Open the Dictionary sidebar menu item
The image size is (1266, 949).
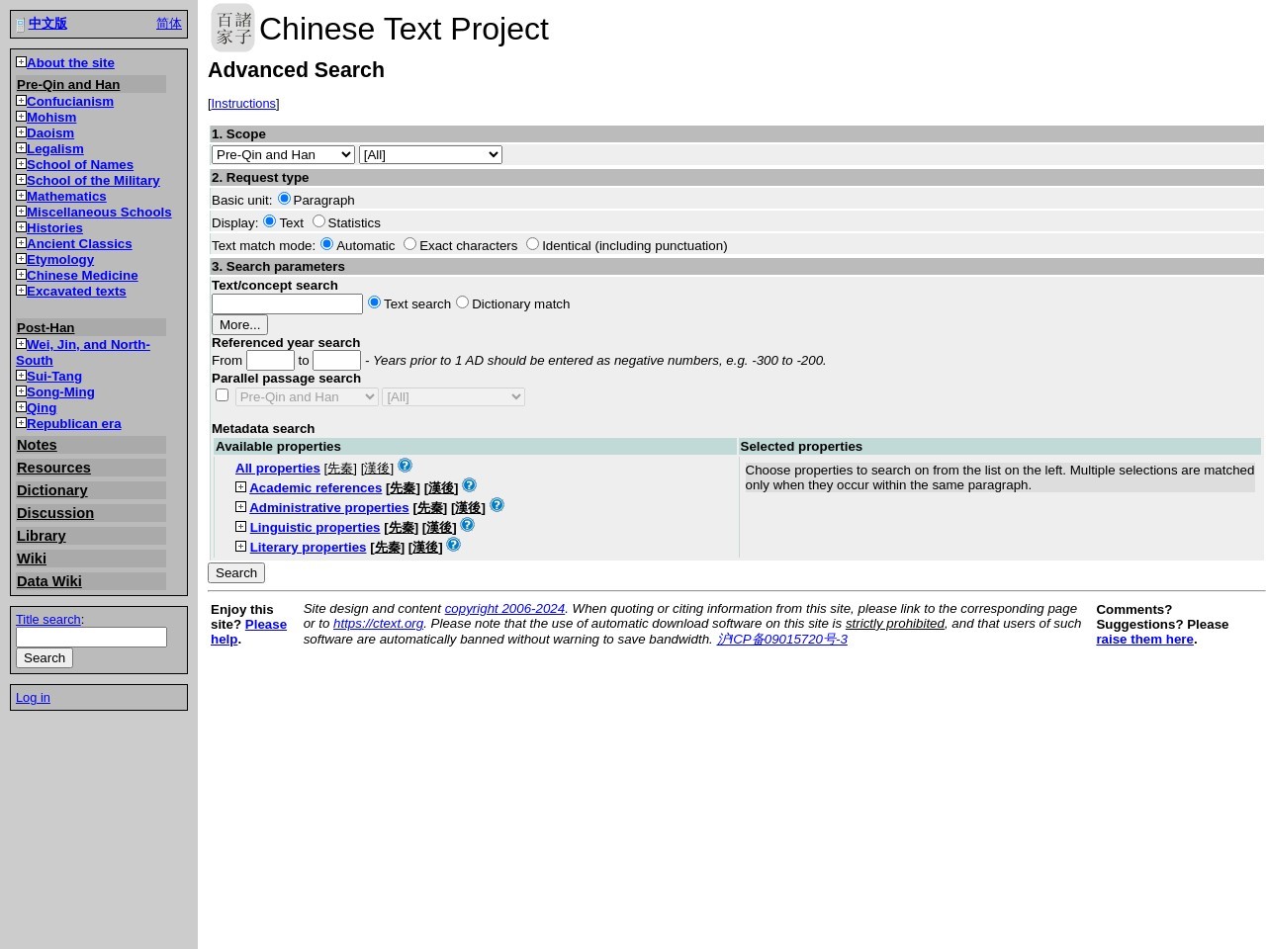(x=52, y=490)
